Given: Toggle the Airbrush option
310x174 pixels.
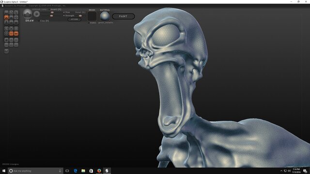Looking at the screenshot, I should [36, 9].
